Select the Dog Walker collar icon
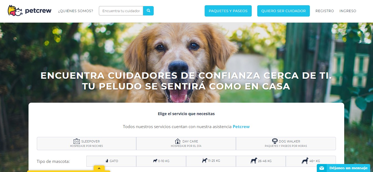Screen dimensions: 373x172 [275, 141]
